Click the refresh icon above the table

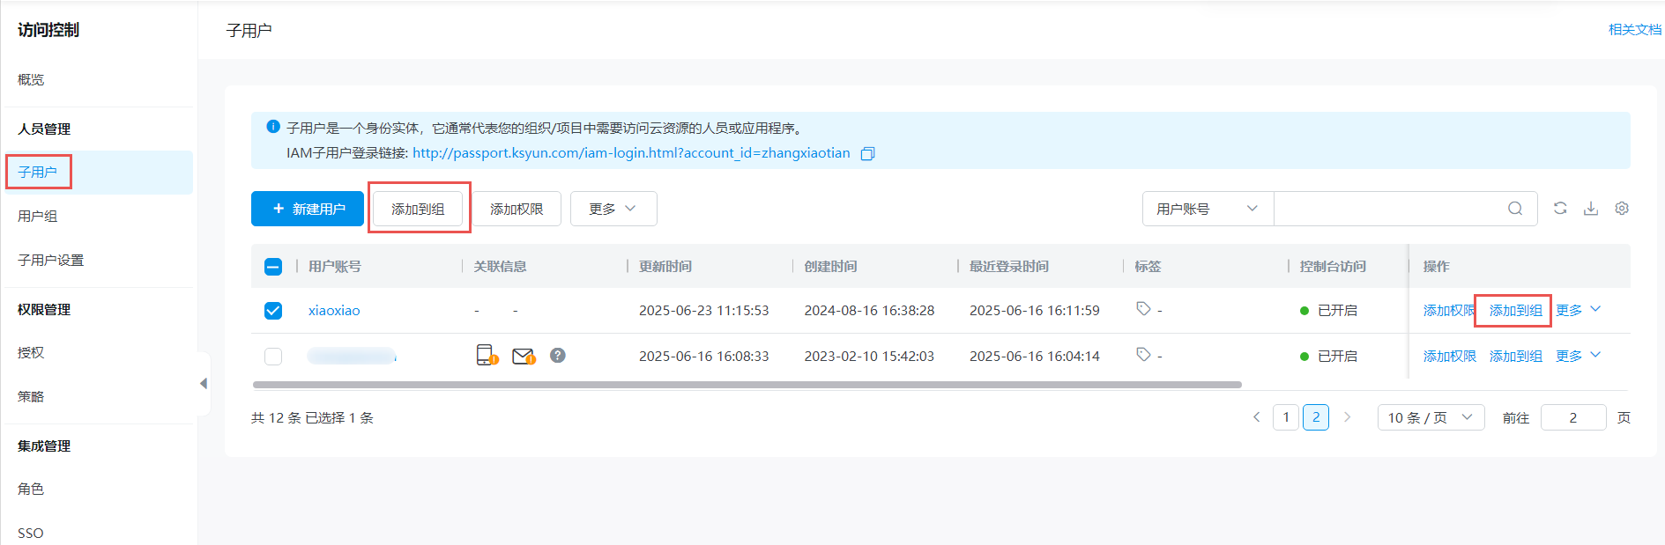pos(1560,209)
